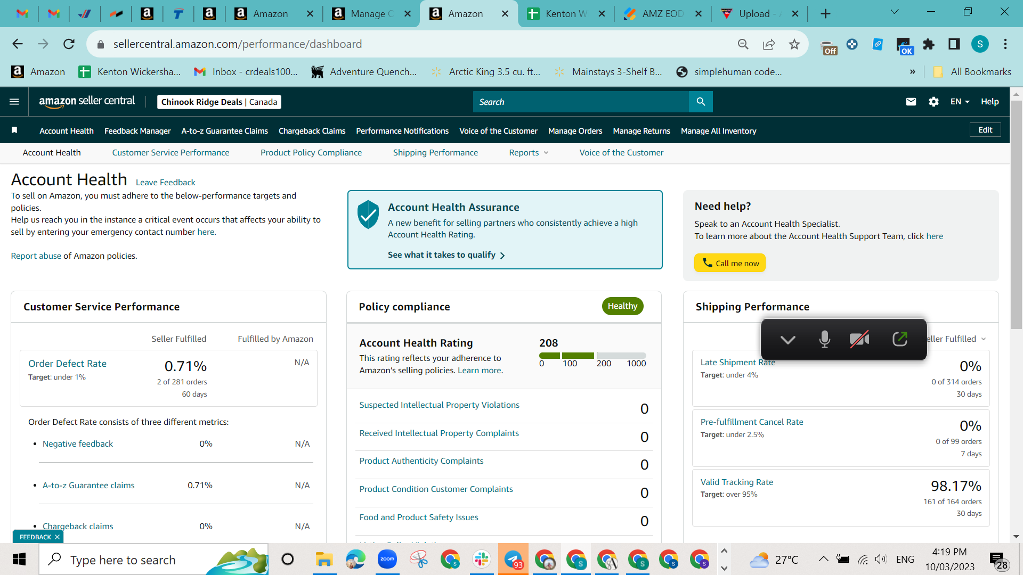Viewport: 1023px width, 575px height.
Task: Open Zoom from the Windows taskbar
Action: click(387, 559)
